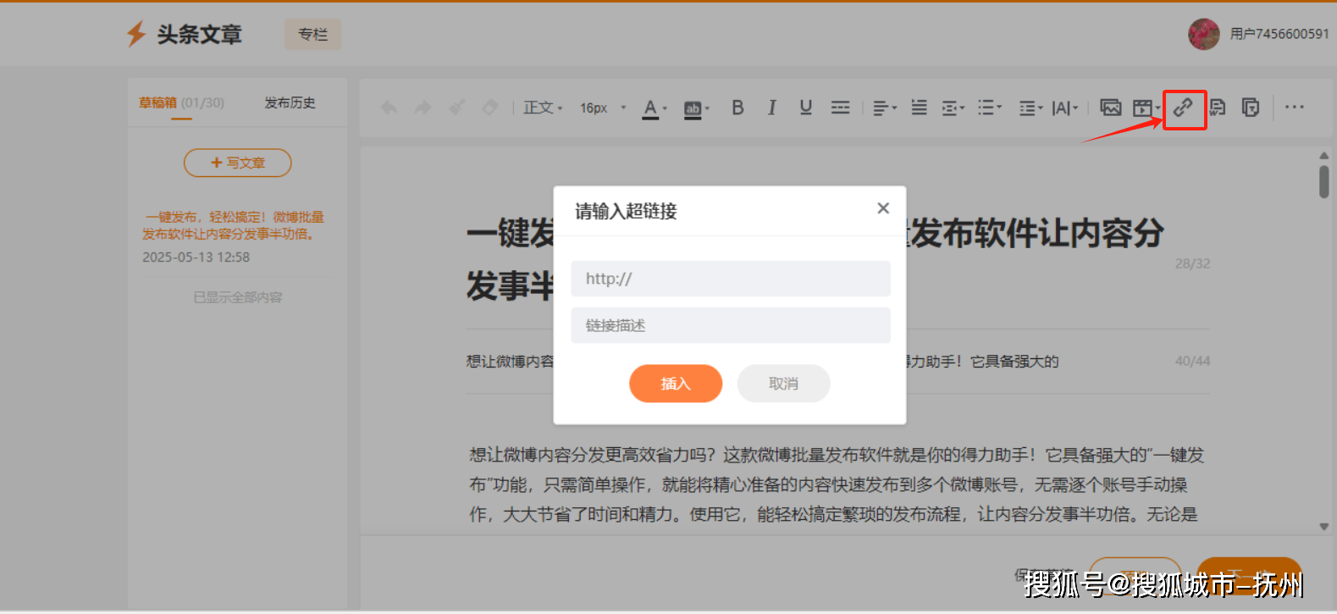Click the body paragraph starting 想让微博内容分发更高效
Image resolution: width=1337 pixels, height=614 pixels.
837,484
